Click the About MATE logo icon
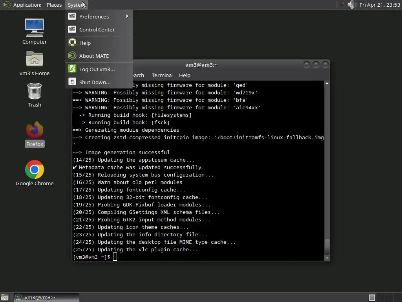This screenshot has height=302, width=402. (72, 56)
